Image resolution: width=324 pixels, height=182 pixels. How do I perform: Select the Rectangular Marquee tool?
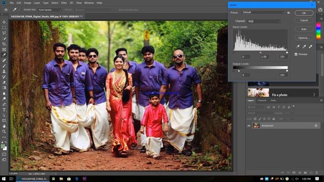(4, 27)
